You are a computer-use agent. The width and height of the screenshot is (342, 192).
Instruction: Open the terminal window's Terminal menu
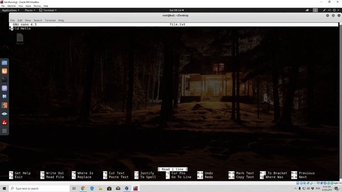(50, 20)
